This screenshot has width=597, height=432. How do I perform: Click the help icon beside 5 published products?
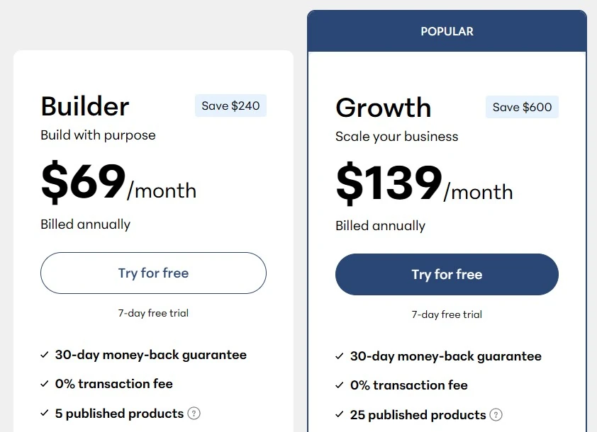click(x=194, y=414)
